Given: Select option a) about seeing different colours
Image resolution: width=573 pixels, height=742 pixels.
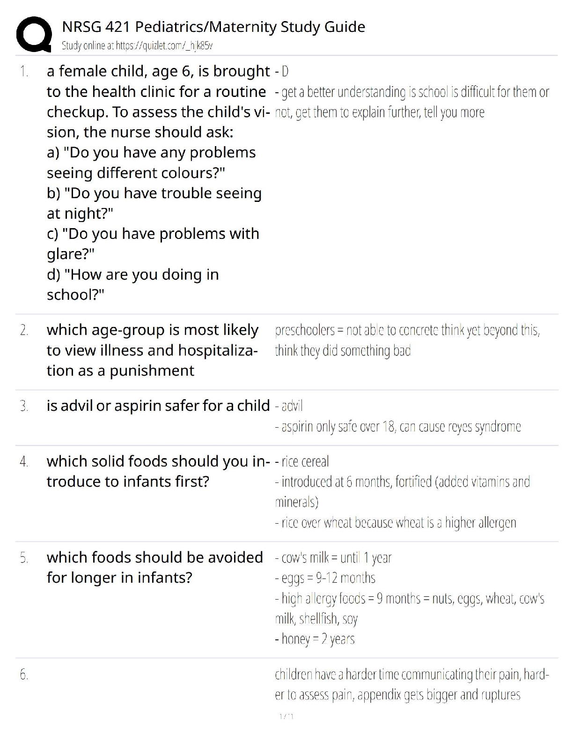Looking at the screenshot, I should pos(151,163).
